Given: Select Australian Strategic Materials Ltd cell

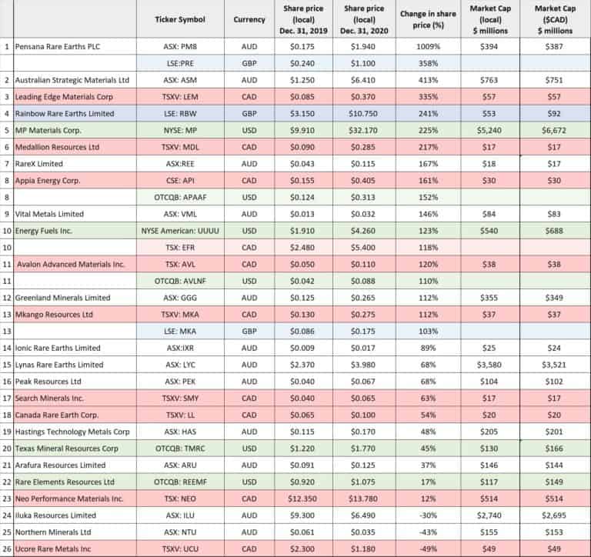Looking at the screenshot, I should [x=75, y=80].
